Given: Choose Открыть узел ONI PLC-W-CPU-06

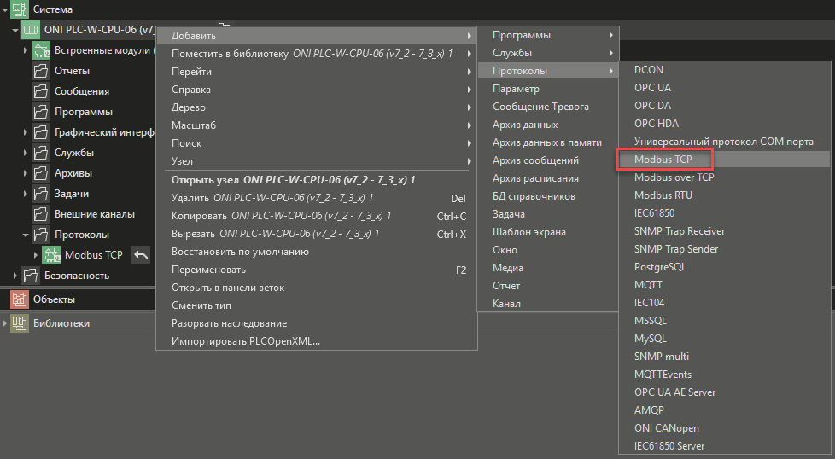Looking at the screenshot, I should click(316, 180).
